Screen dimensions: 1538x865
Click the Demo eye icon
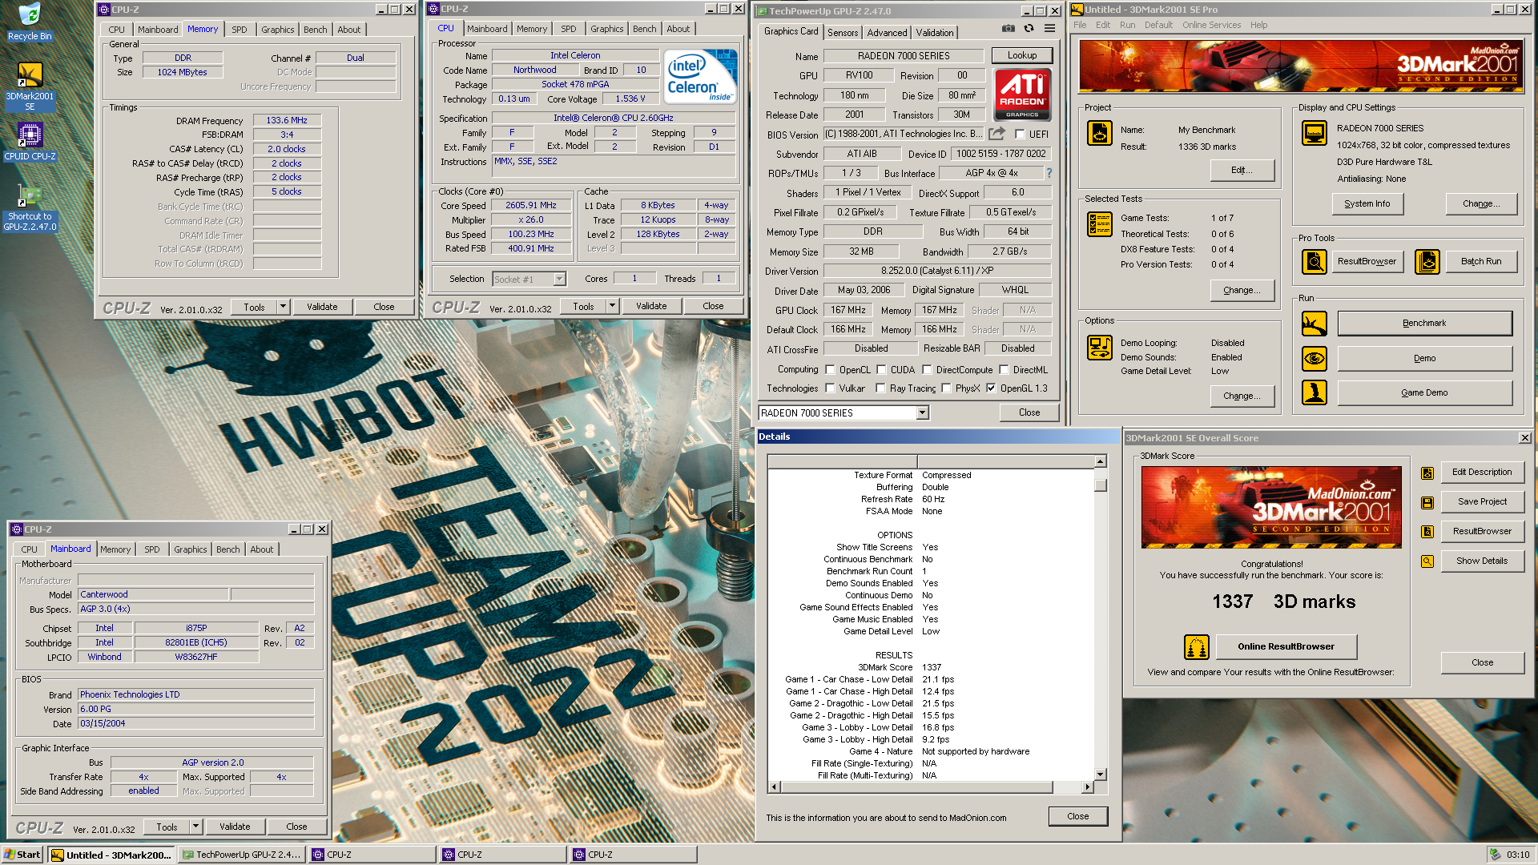[1314, 359]
